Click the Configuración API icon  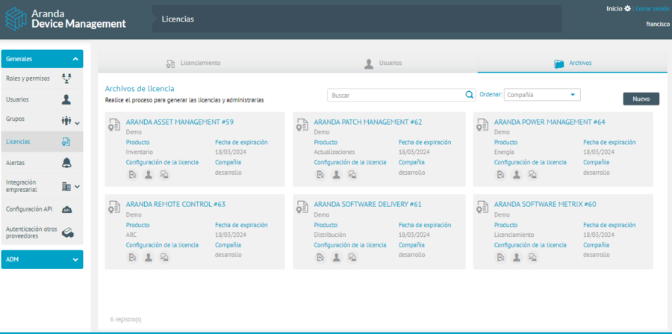pyautogui.click(x=66, y=210)
